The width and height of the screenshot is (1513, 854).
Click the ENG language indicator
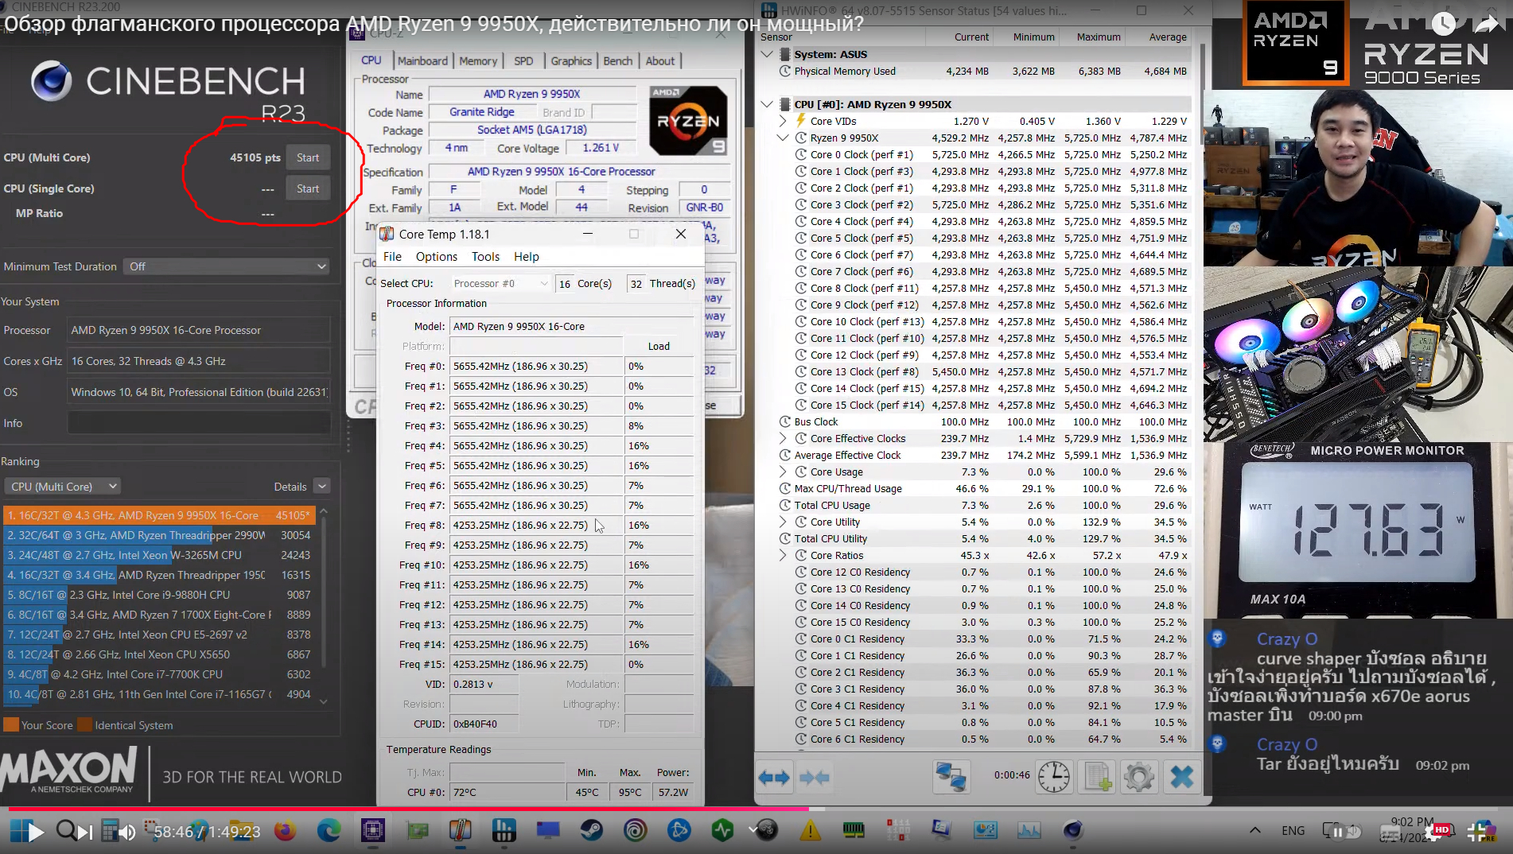pos(1293,831)
